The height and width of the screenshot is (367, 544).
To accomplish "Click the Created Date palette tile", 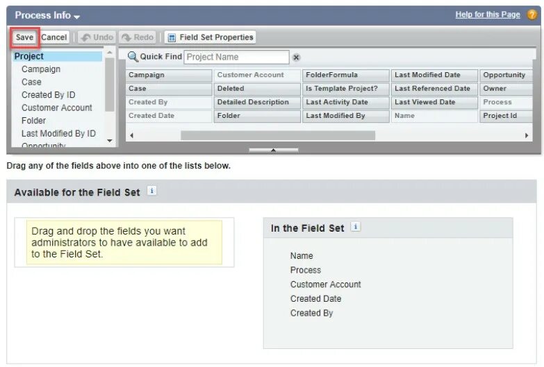I will [x=169, y=116].
